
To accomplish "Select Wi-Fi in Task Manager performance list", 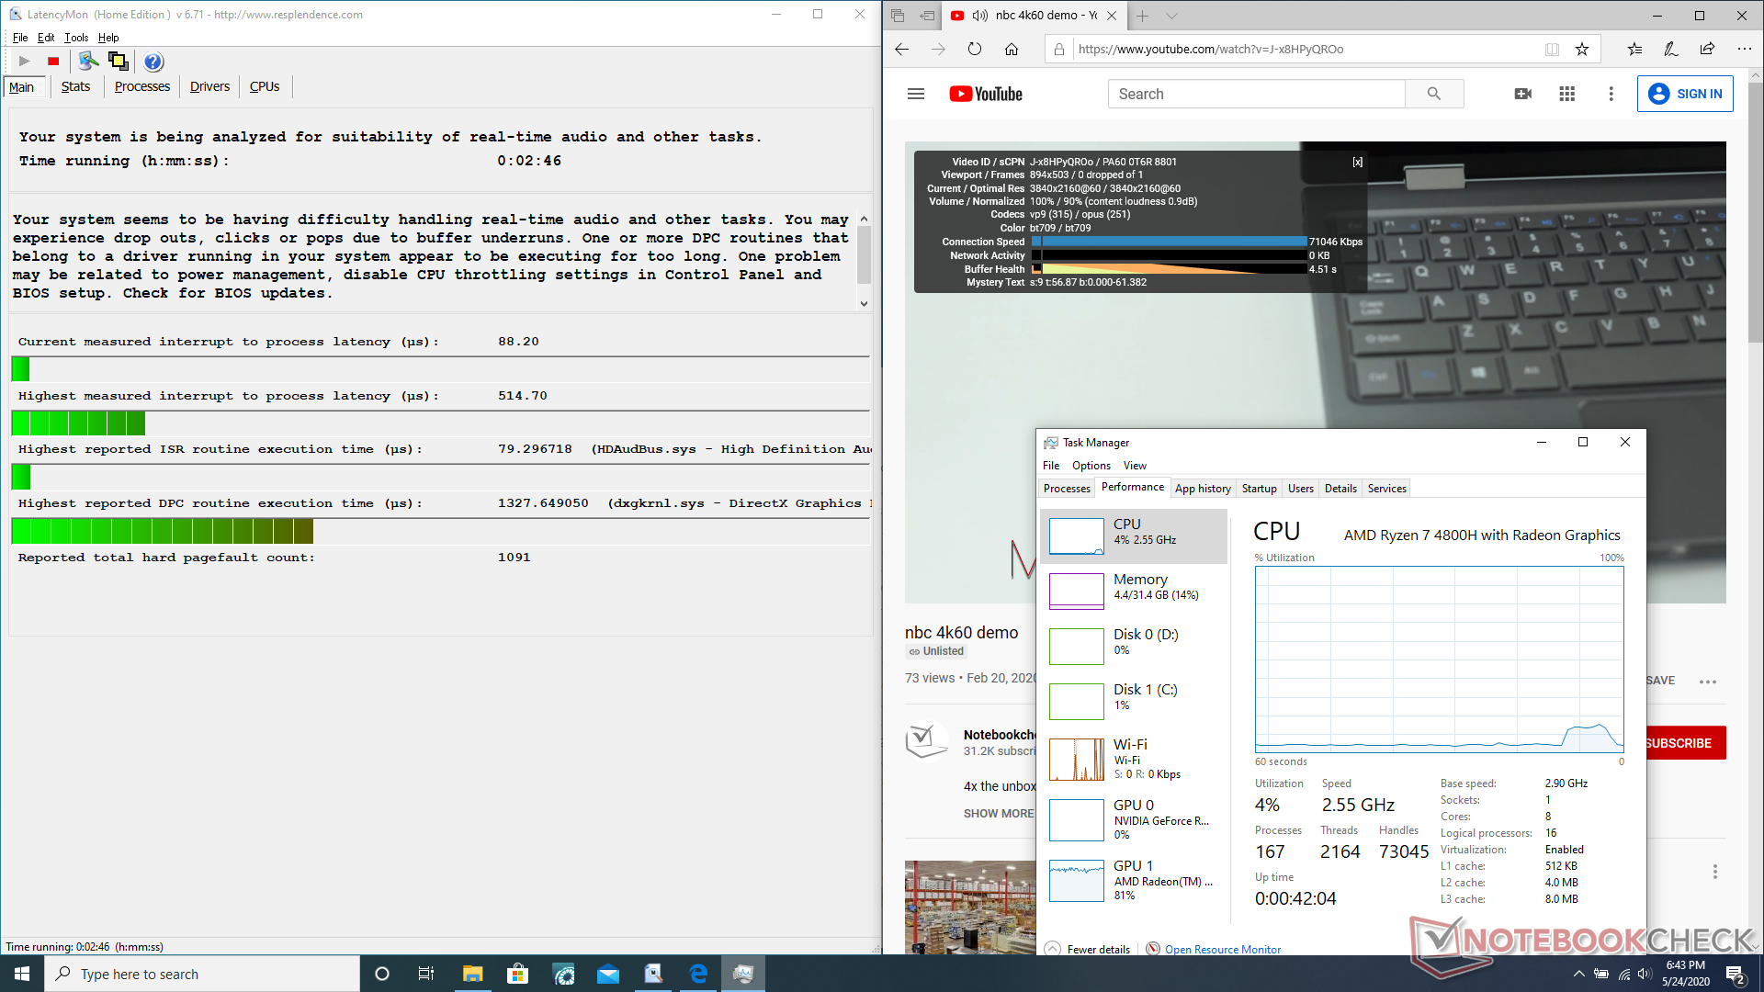I will pyautogui.click(x=1135, y=760).
